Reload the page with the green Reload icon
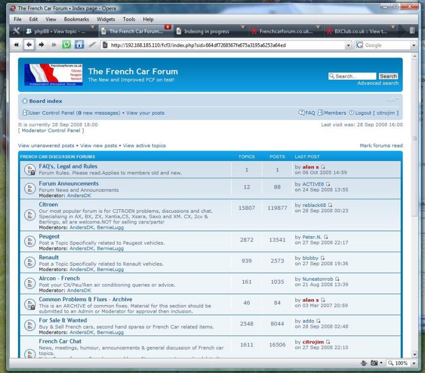The width and height of the screenshot is (425, 373). [67, 45]
